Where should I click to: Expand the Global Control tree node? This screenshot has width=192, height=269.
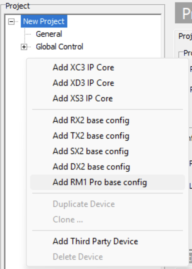click(x=24, y=47)
